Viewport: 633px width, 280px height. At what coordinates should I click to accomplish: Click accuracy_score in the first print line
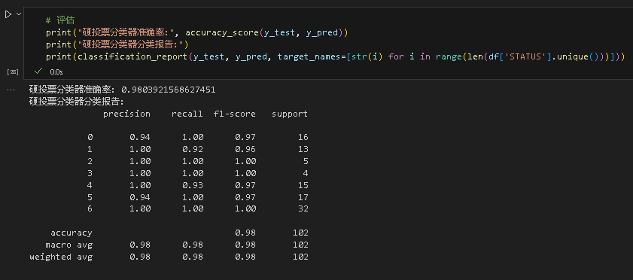(221, 32)
